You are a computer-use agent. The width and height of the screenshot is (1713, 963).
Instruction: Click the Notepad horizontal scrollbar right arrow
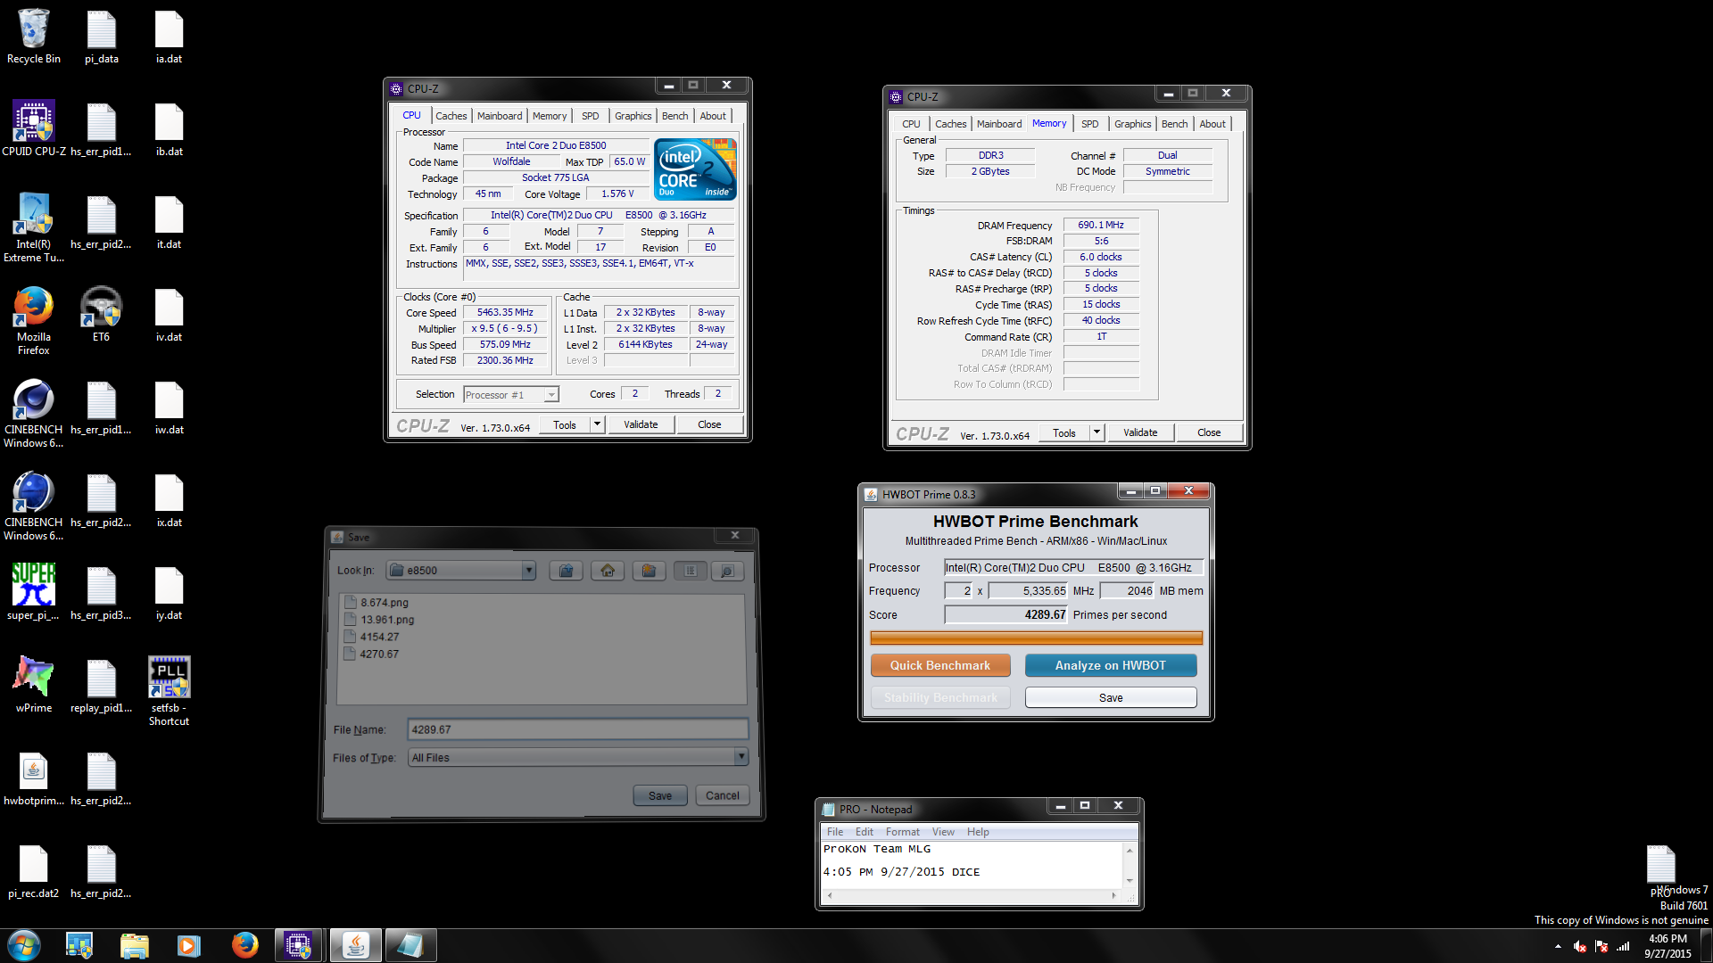point(1113,895)
